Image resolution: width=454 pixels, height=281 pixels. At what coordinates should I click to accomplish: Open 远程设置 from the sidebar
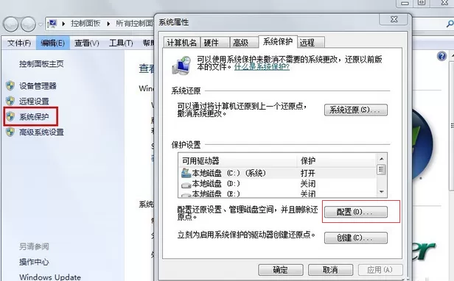(x=34, y=102)
